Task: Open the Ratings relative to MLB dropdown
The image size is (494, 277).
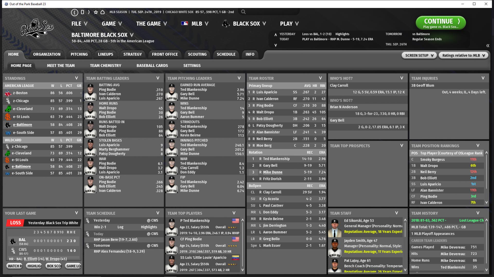Action: 463,55
